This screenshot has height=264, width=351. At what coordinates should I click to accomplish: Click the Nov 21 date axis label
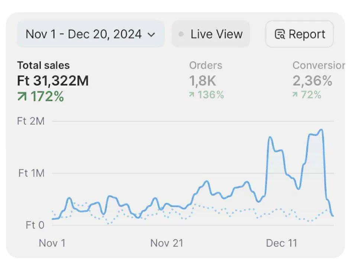click(167, 243)
